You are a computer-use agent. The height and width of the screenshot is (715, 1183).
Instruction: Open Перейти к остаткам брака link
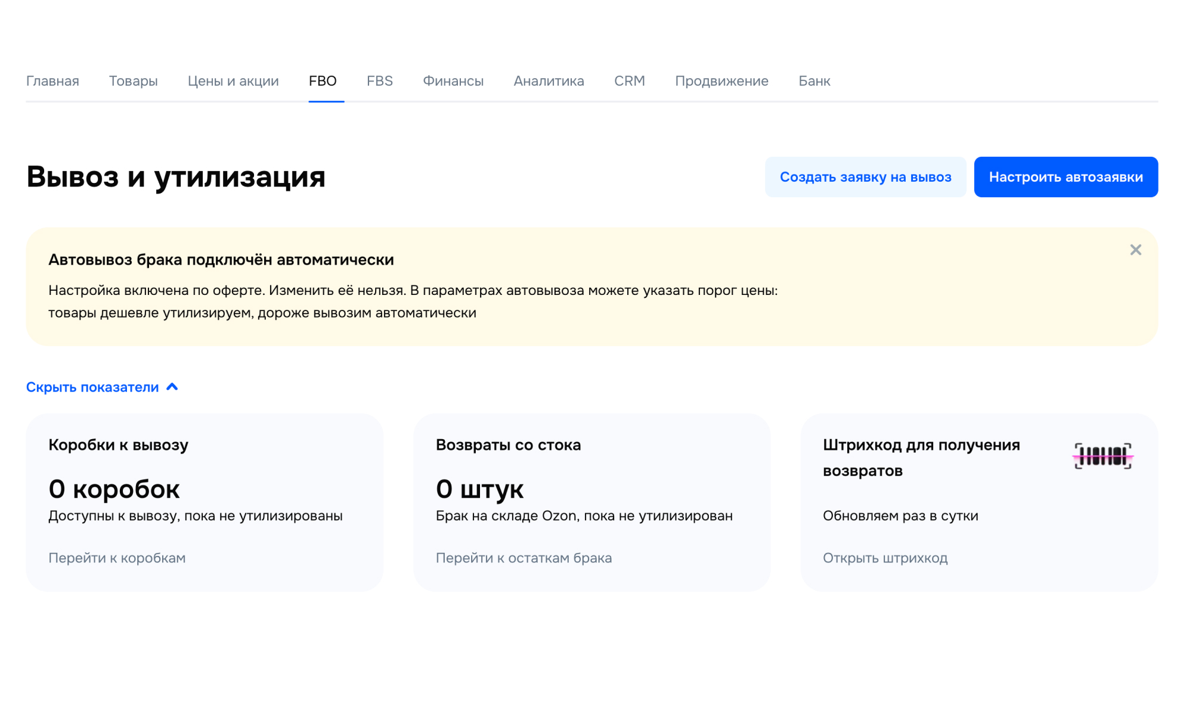point(524,558)
